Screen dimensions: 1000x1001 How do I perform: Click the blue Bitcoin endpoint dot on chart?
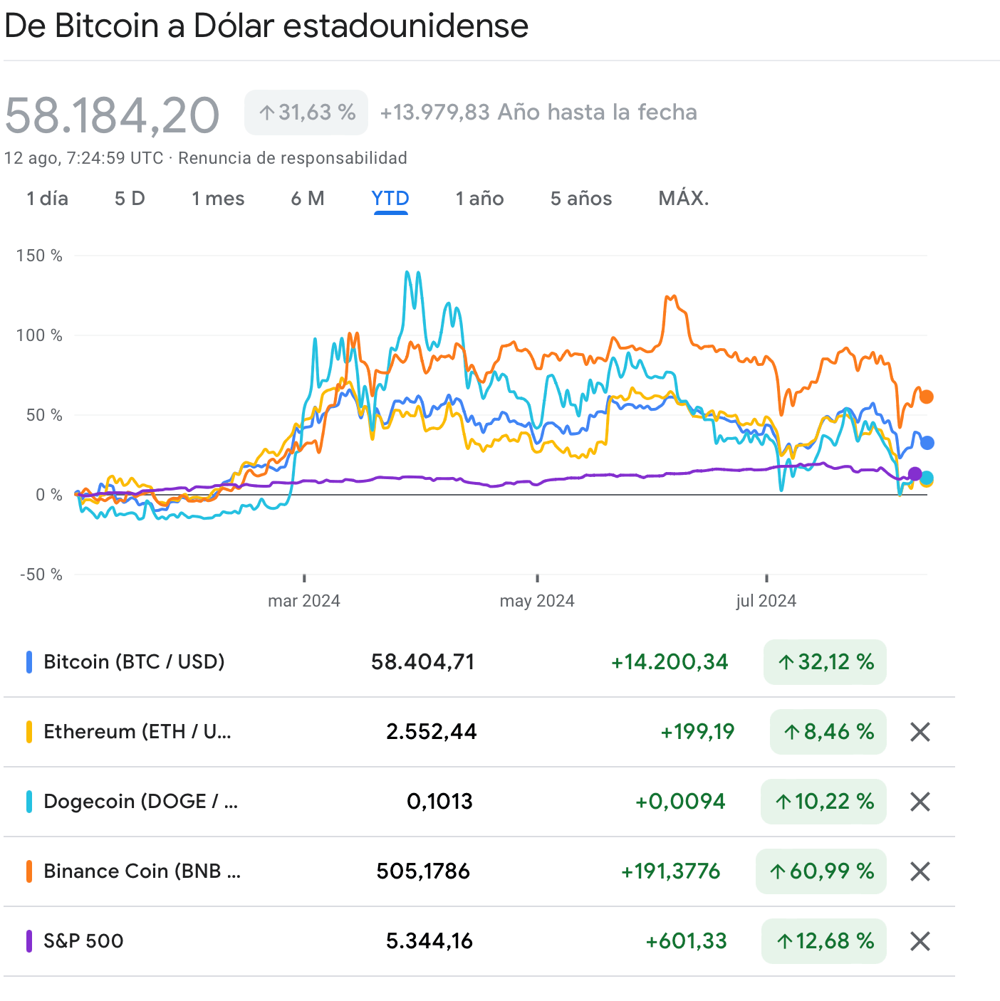coord(927,443)
